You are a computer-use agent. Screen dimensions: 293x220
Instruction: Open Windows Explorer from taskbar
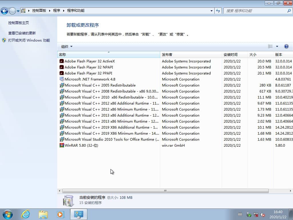[x=43, y=214]
